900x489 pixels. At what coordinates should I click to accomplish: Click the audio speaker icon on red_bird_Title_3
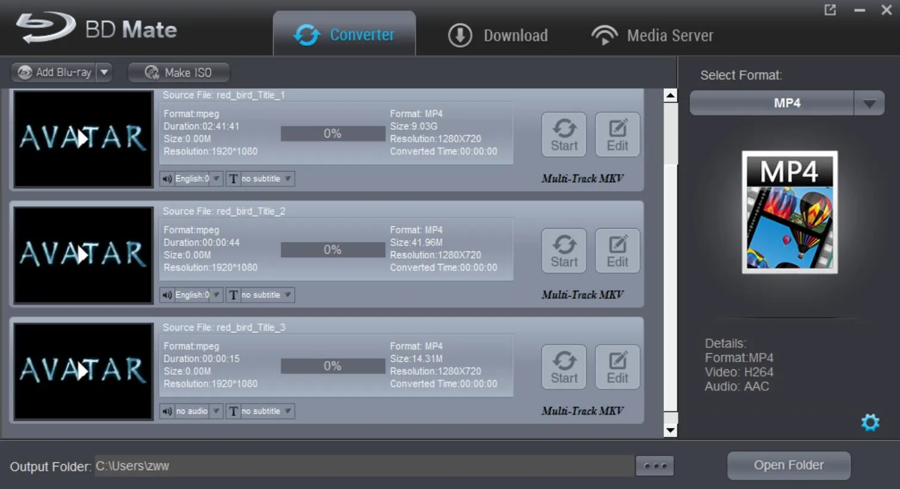click(x=166, y=411)
